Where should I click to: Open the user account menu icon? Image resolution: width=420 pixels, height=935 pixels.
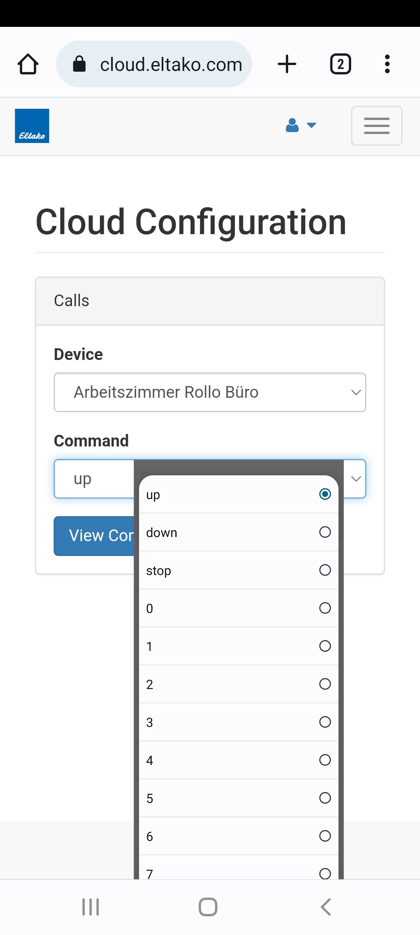(292, 125)
